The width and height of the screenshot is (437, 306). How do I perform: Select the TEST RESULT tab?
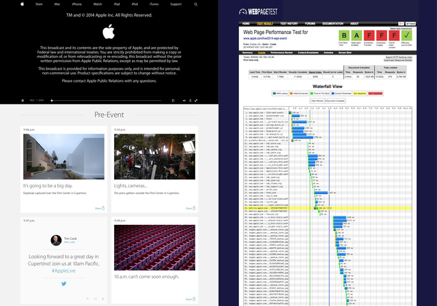click(x=265, y=24)
